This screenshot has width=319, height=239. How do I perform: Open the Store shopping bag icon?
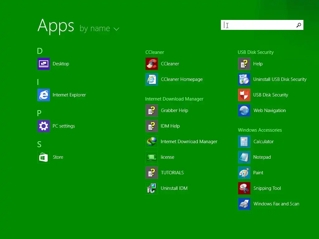[x=44, y=157]
